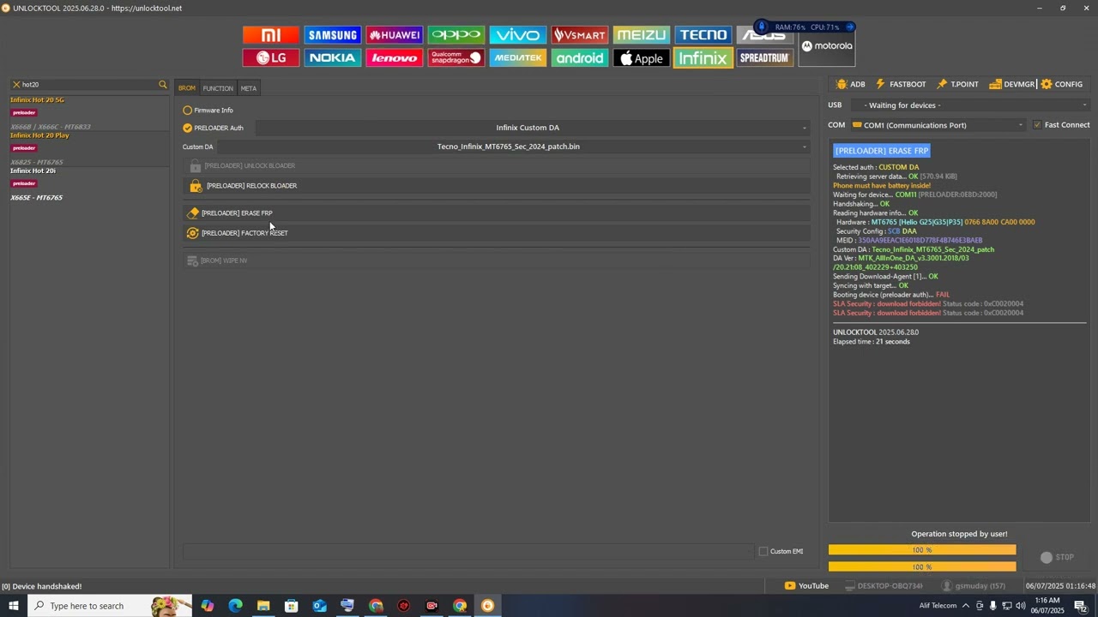Select the OPPO brand logo

(x=456, y=35)
